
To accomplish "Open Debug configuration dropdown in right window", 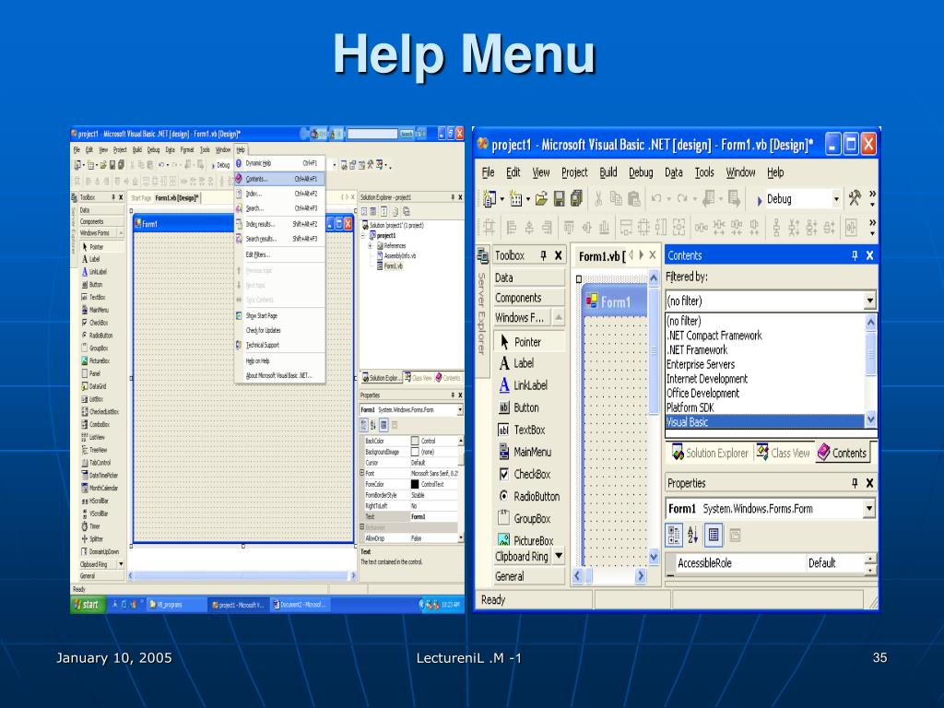I will (836, 199).
